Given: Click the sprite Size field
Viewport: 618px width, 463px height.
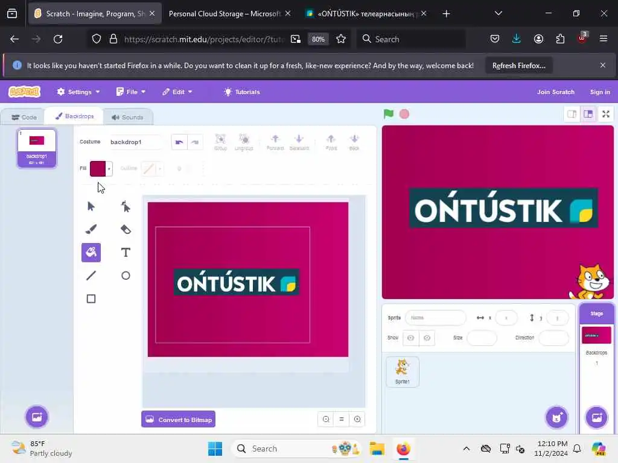Looking at the screenshot, I should (x=482, y=338).
